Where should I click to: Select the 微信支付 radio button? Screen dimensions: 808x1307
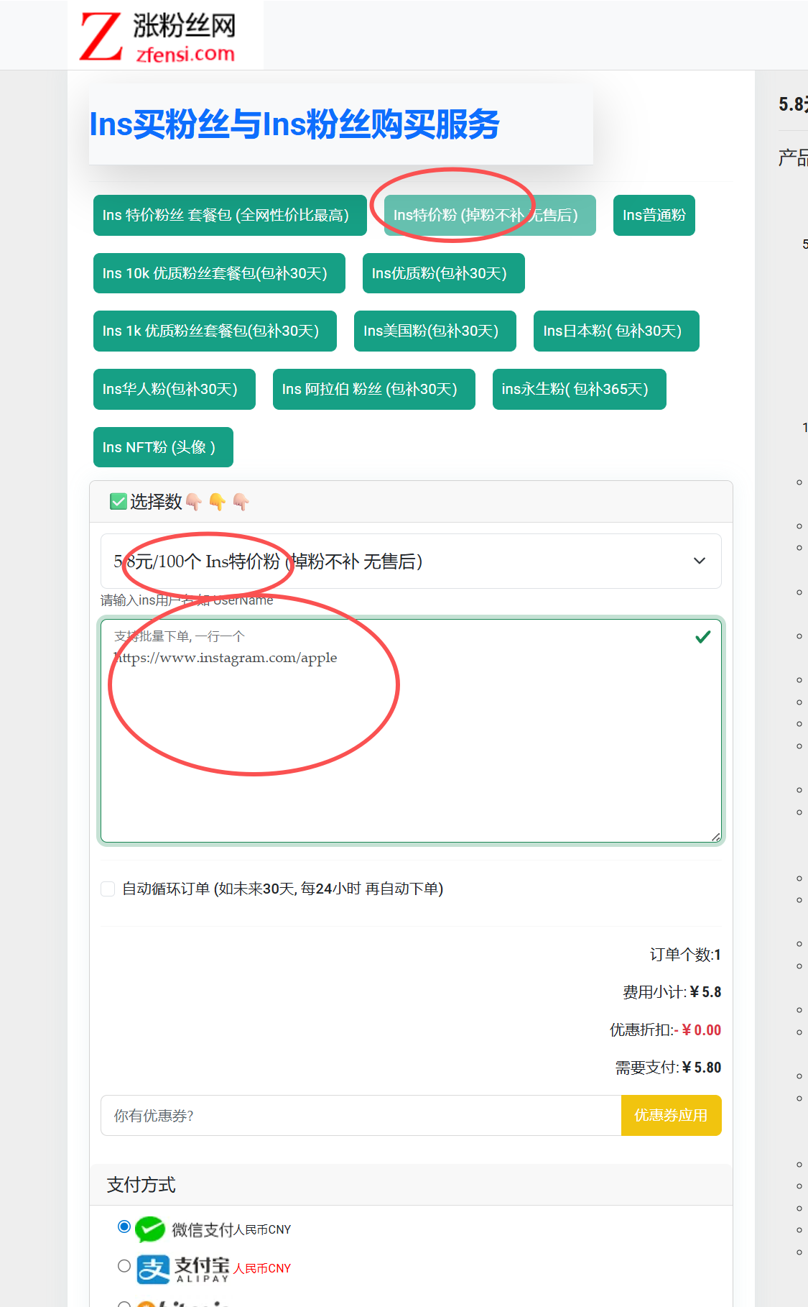click(x=124, y=1226)
